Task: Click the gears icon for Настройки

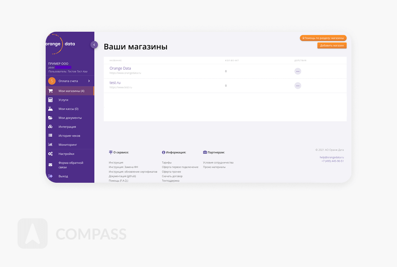Action: 50,154
